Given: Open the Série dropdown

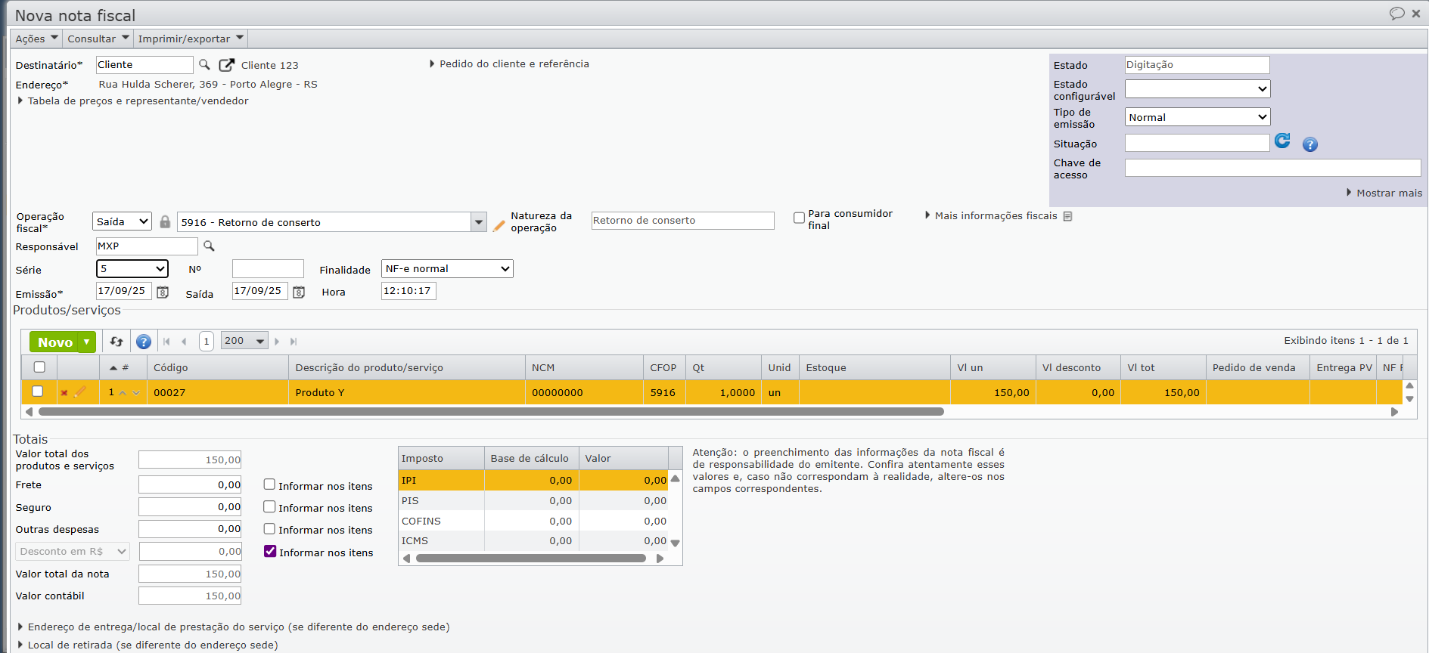Looking at the screenshot, I should (132, 269).
